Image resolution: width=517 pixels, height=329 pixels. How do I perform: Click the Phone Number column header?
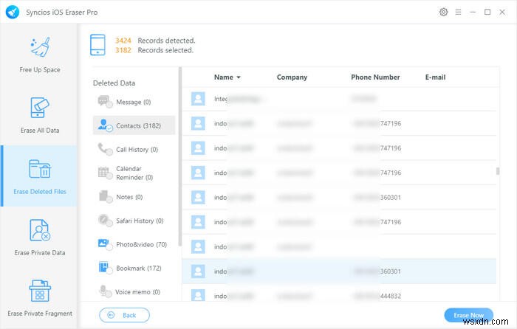click(x=375, y=77)
